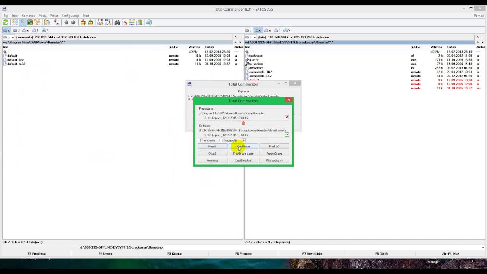
Task: Open synchronize directories toolbar icon
Action: [x=132, y=22]
